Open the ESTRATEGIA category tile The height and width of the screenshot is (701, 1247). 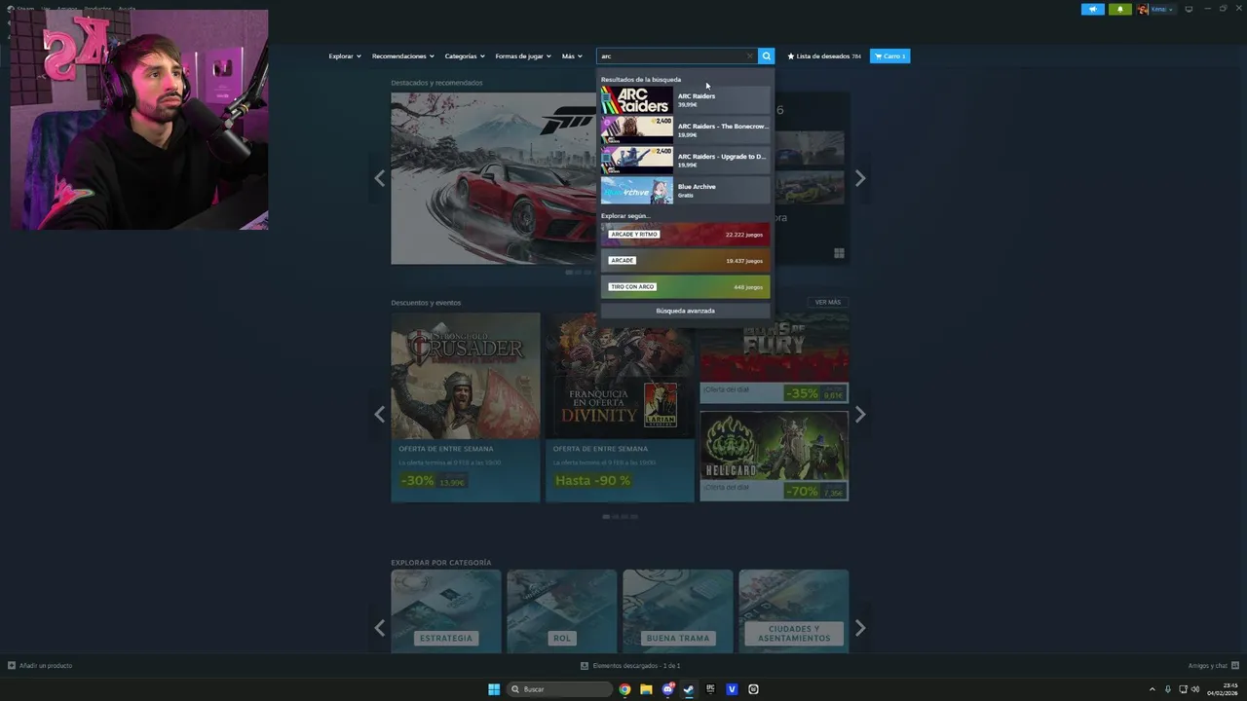point(446,611)
